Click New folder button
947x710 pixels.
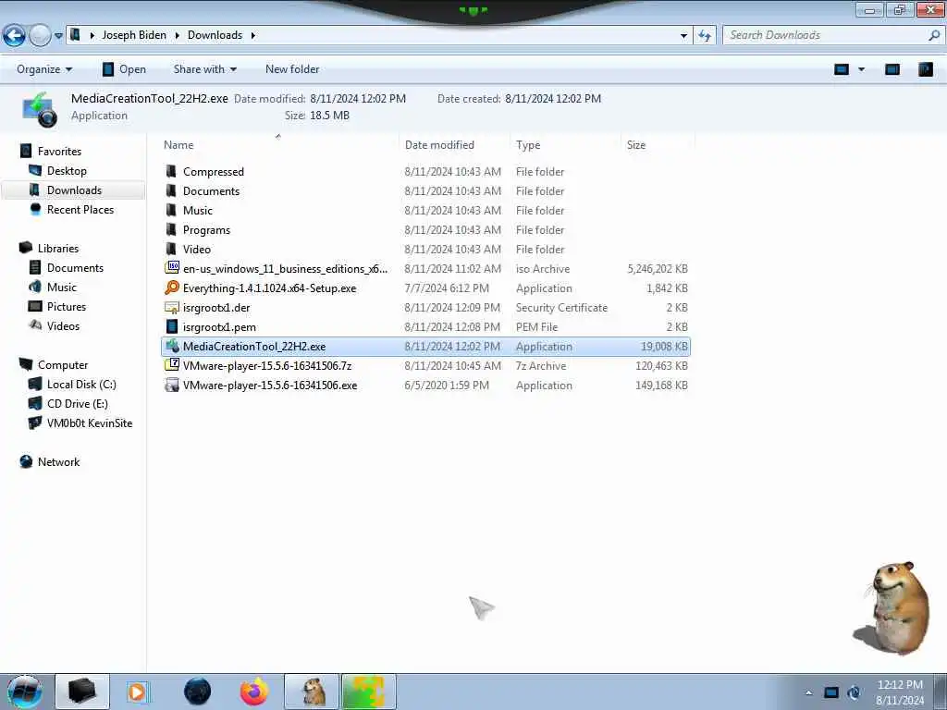click(292, 69)
